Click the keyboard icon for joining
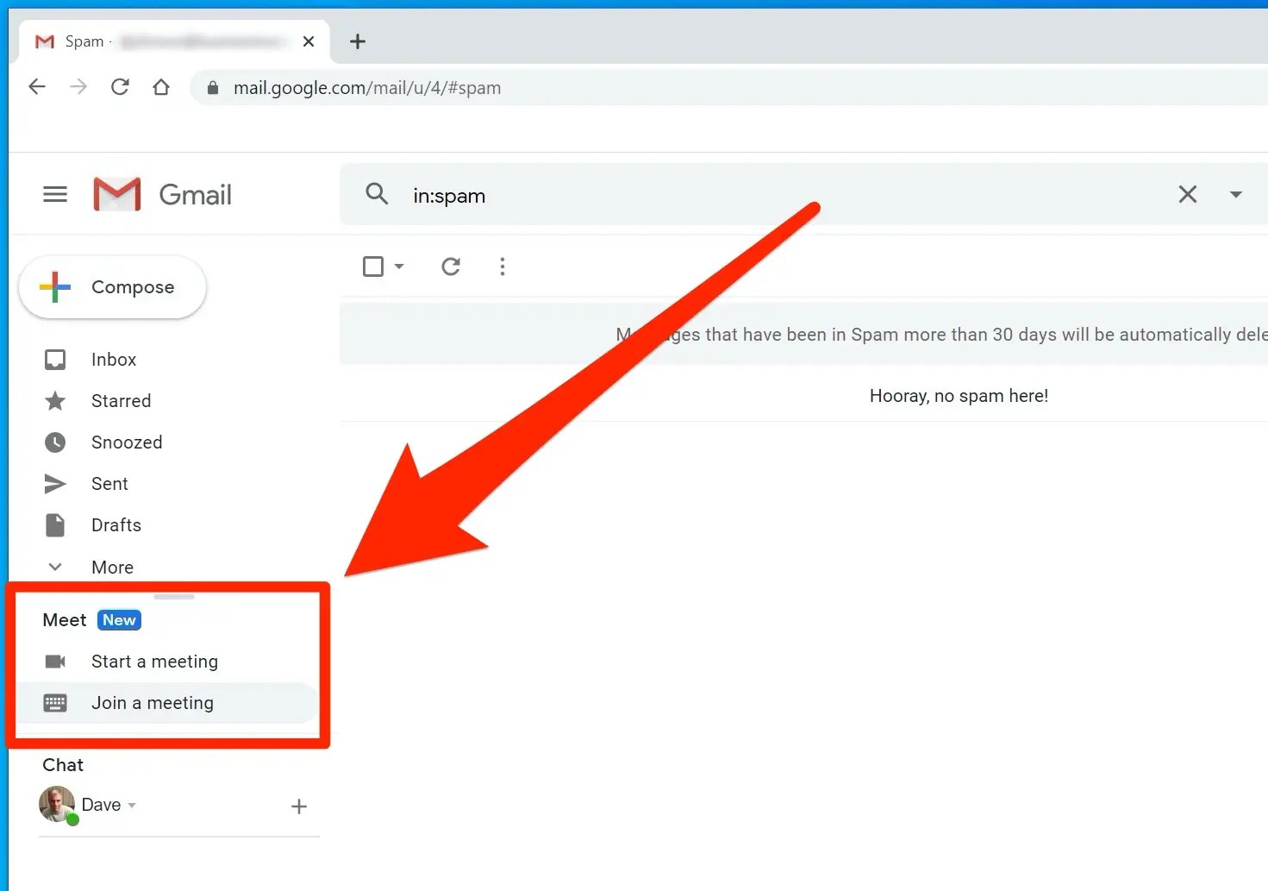Viewport: 1268px width, 891px height. click(x=55, y=703)
